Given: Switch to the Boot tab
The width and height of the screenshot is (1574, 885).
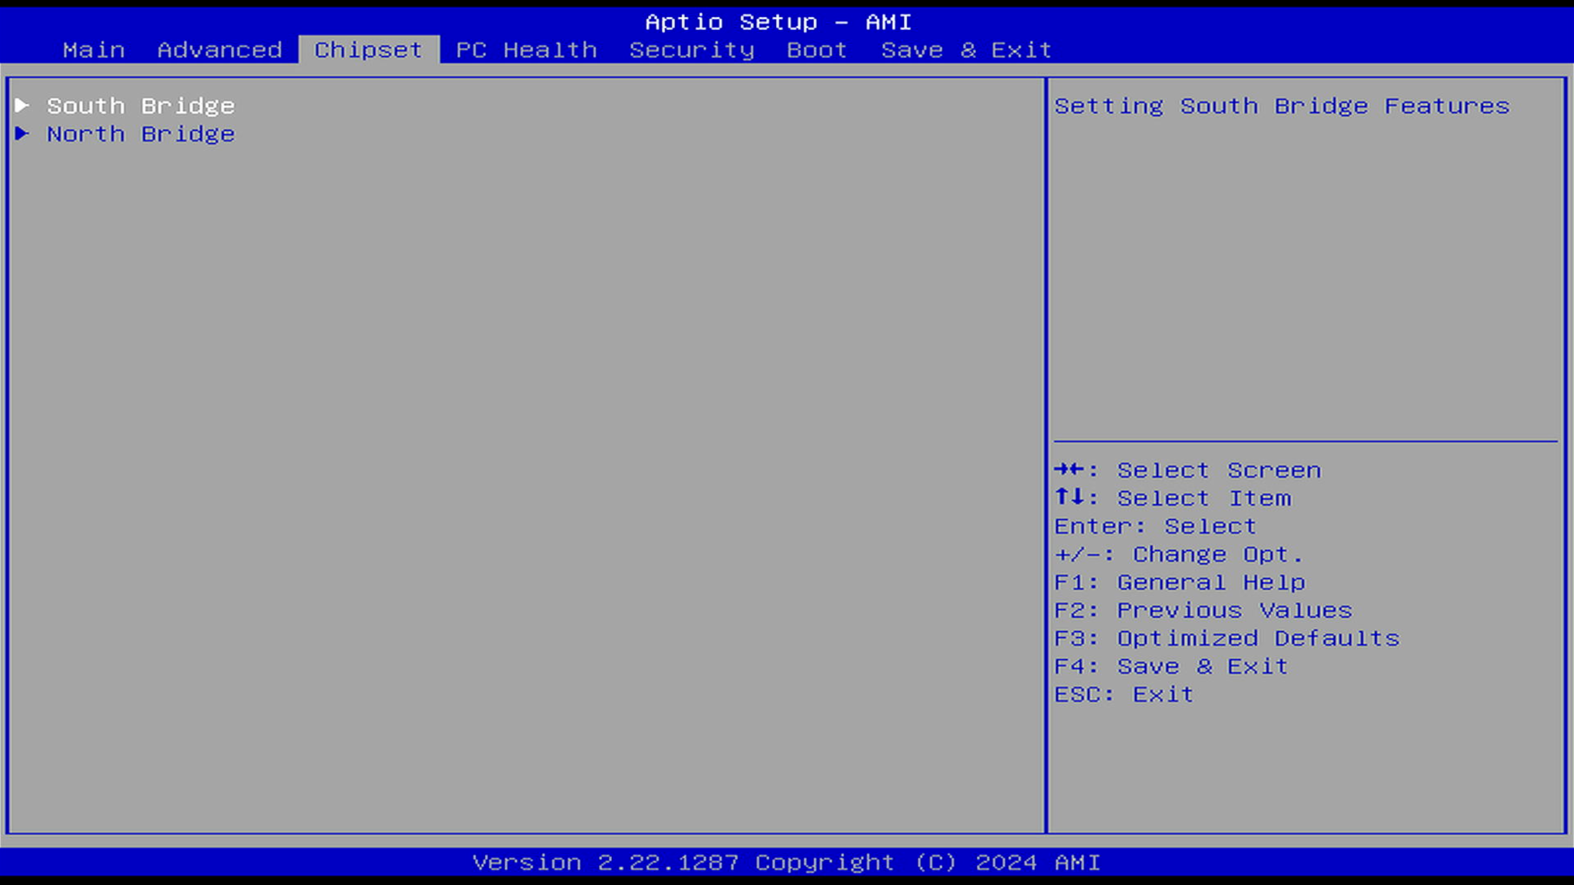Looking at the screenshot, I should 816,50.
